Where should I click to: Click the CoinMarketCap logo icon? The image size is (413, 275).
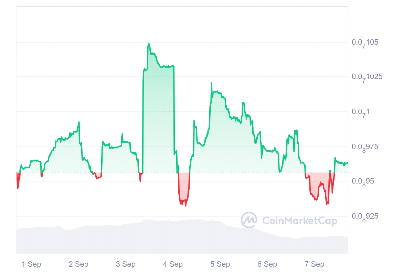click(x=249, y=220)
